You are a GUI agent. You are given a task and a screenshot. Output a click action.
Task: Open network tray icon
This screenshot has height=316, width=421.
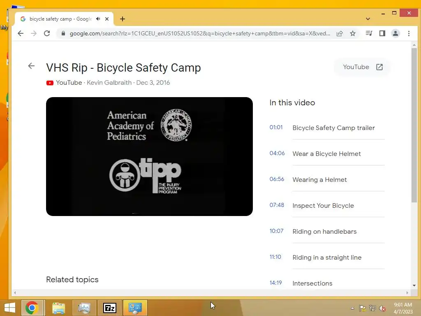pyautogui.click(x=372, y=308)
